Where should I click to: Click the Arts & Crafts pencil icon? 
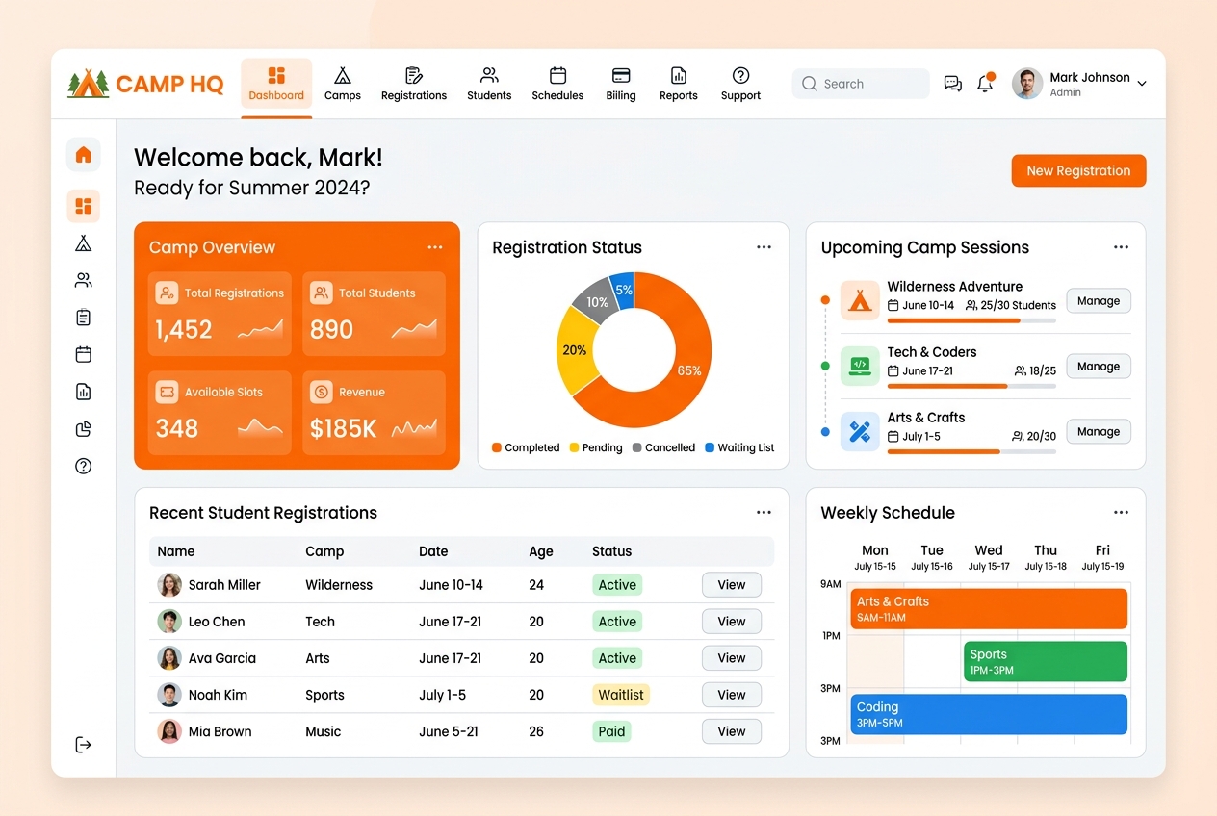(x=860, y=431)
